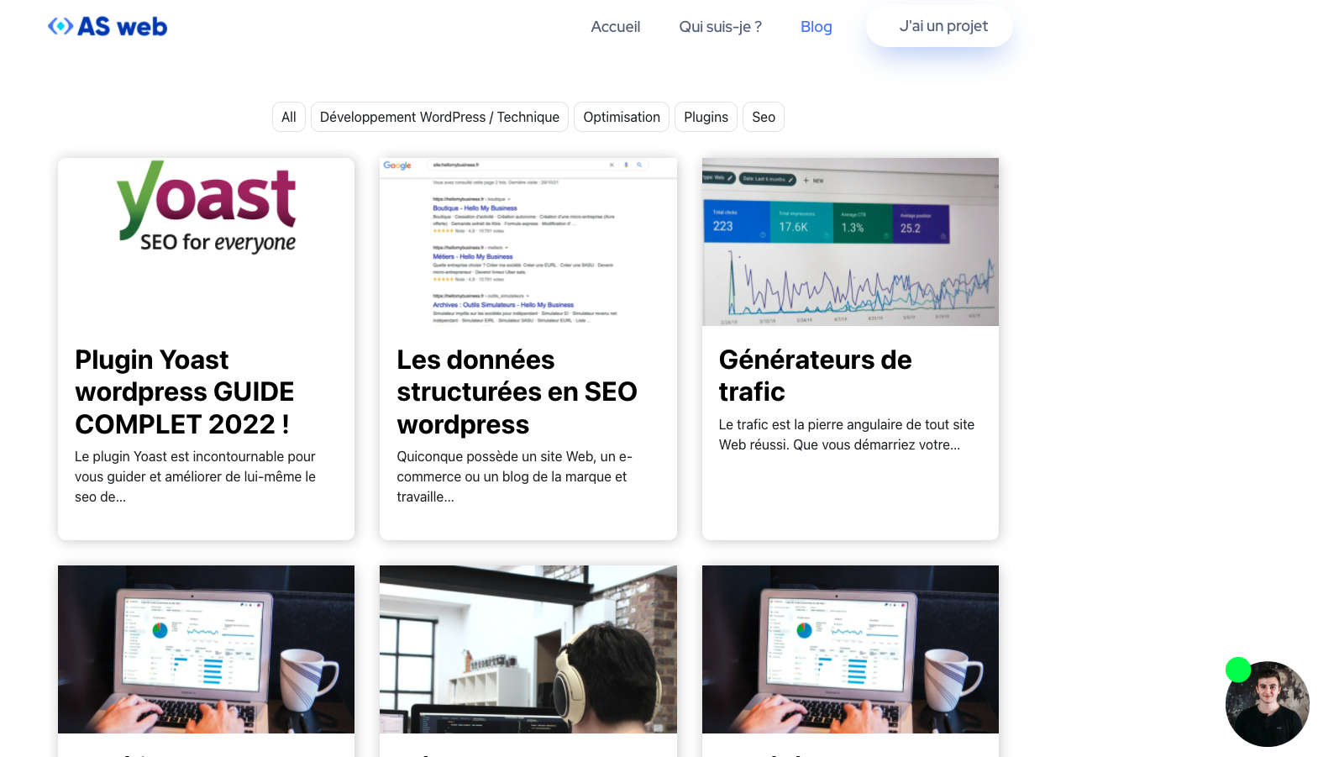The image size is (1318, 757).
Task: Filter by Développement WordPress / Technique
Action: click(439, 117)
